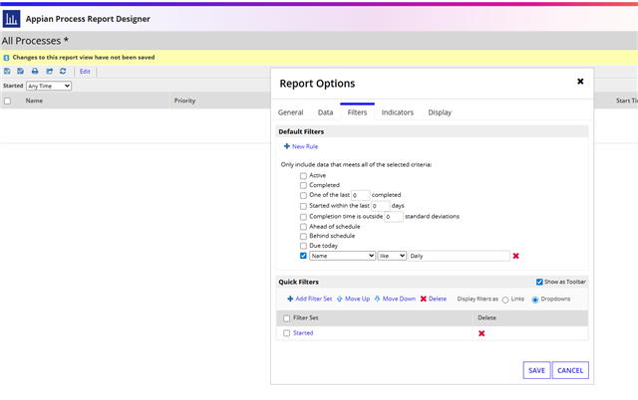Open the Data tab
Image resolution: width=638 pixels, height=400 pixels.
coord(325,112)
